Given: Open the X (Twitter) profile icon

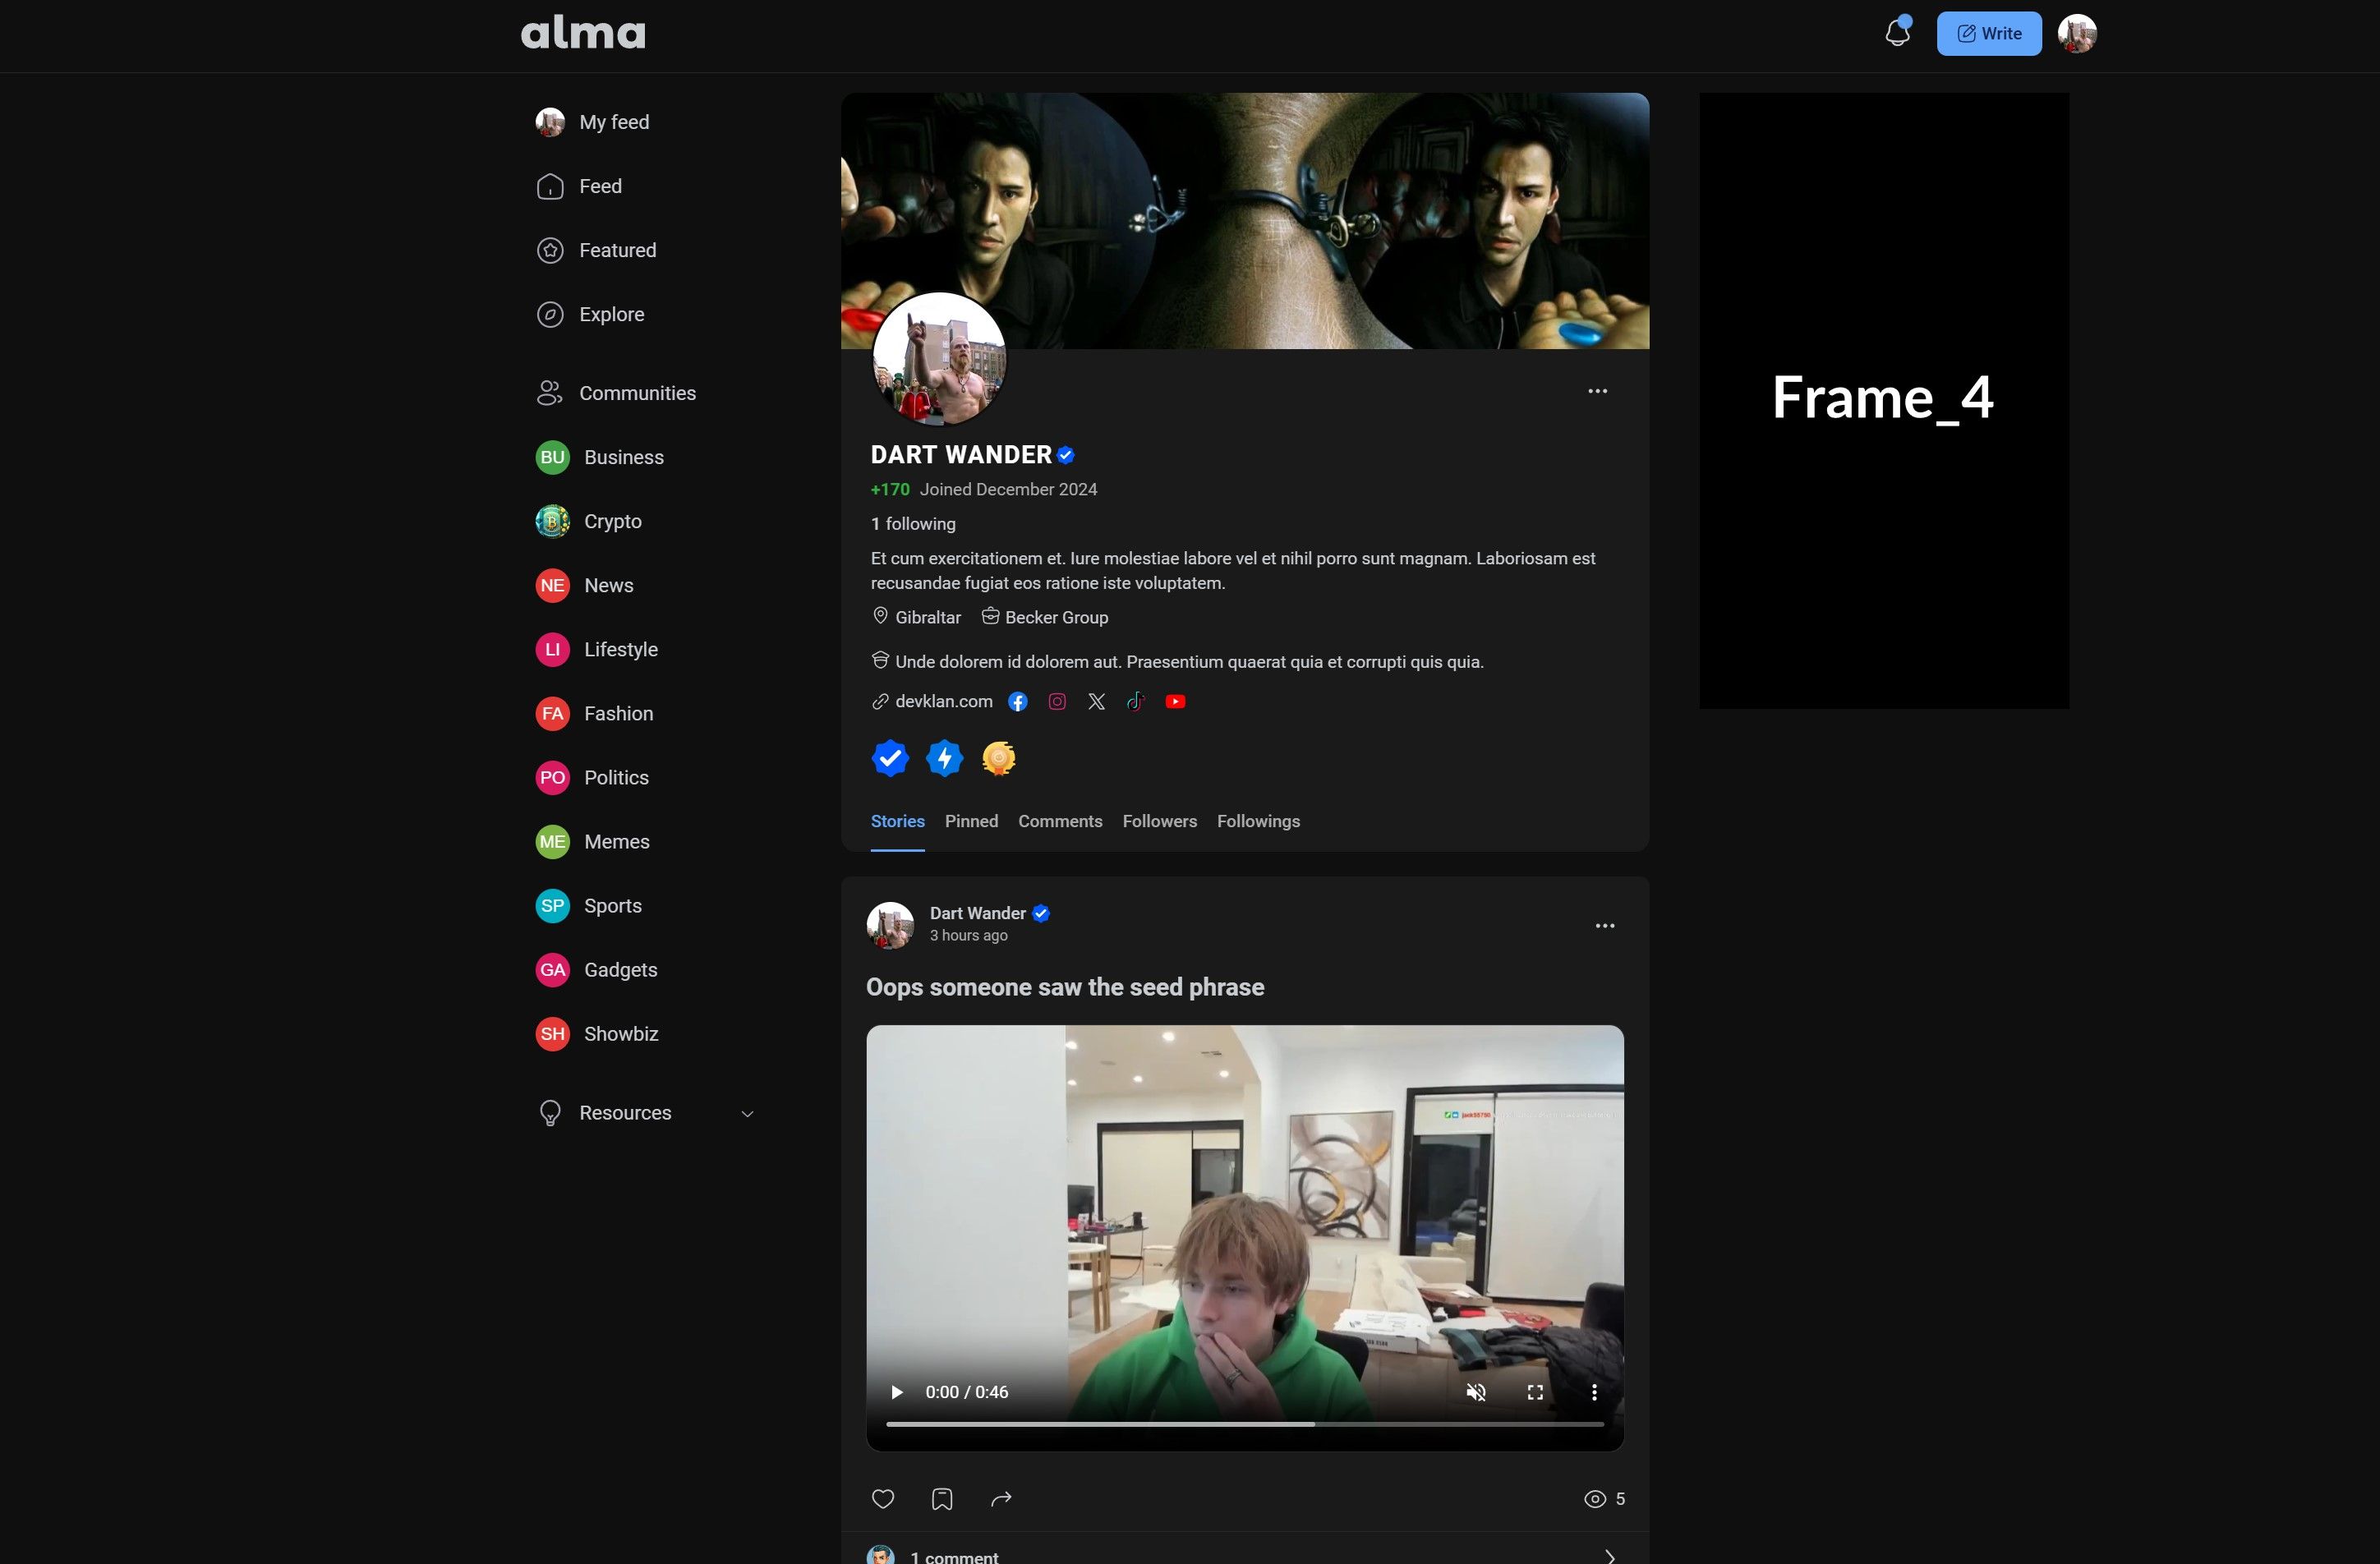Looking at the screenshot, I should 1096,702.
